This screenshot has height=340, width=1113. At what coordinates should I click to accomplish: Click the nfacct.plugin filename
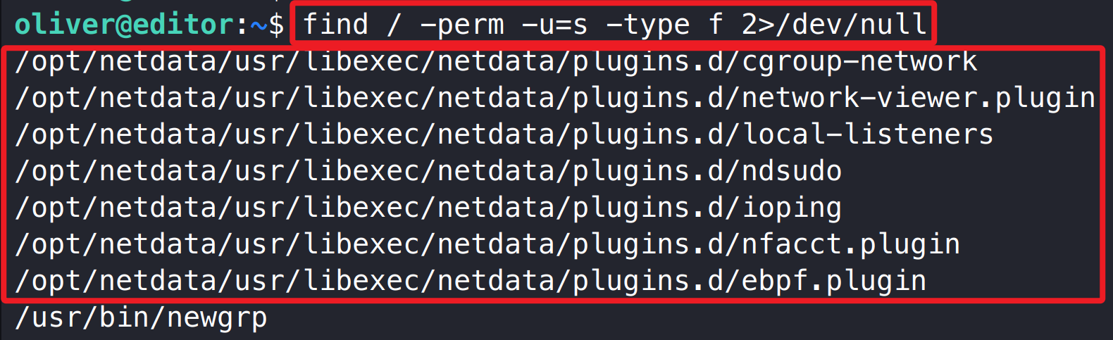851,245
